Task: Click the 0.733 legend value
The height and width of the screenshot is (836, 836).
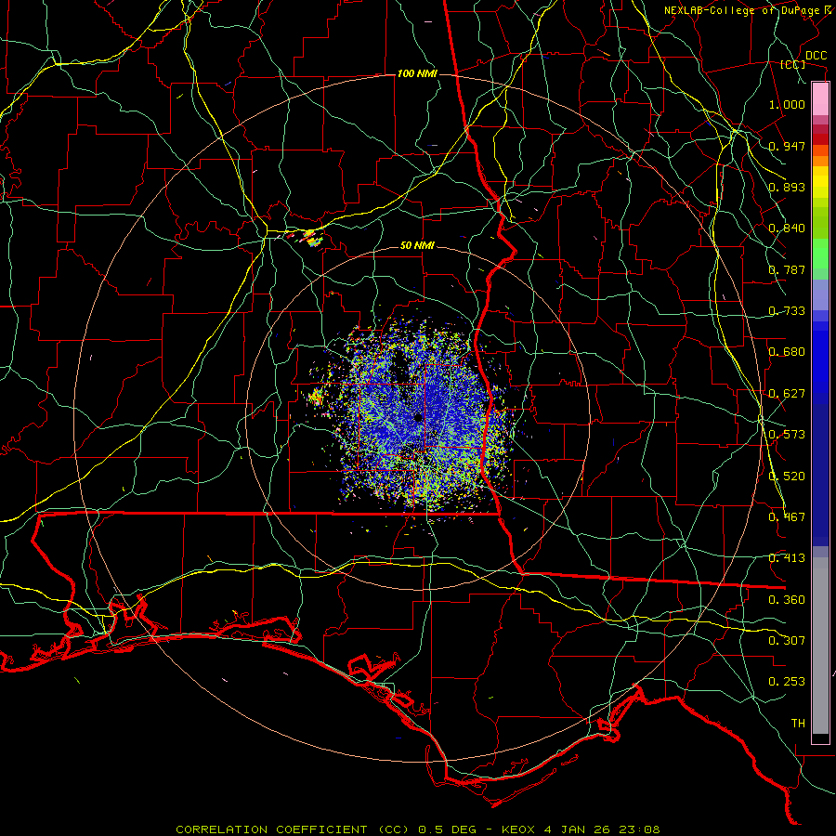Action: [787, 311]
